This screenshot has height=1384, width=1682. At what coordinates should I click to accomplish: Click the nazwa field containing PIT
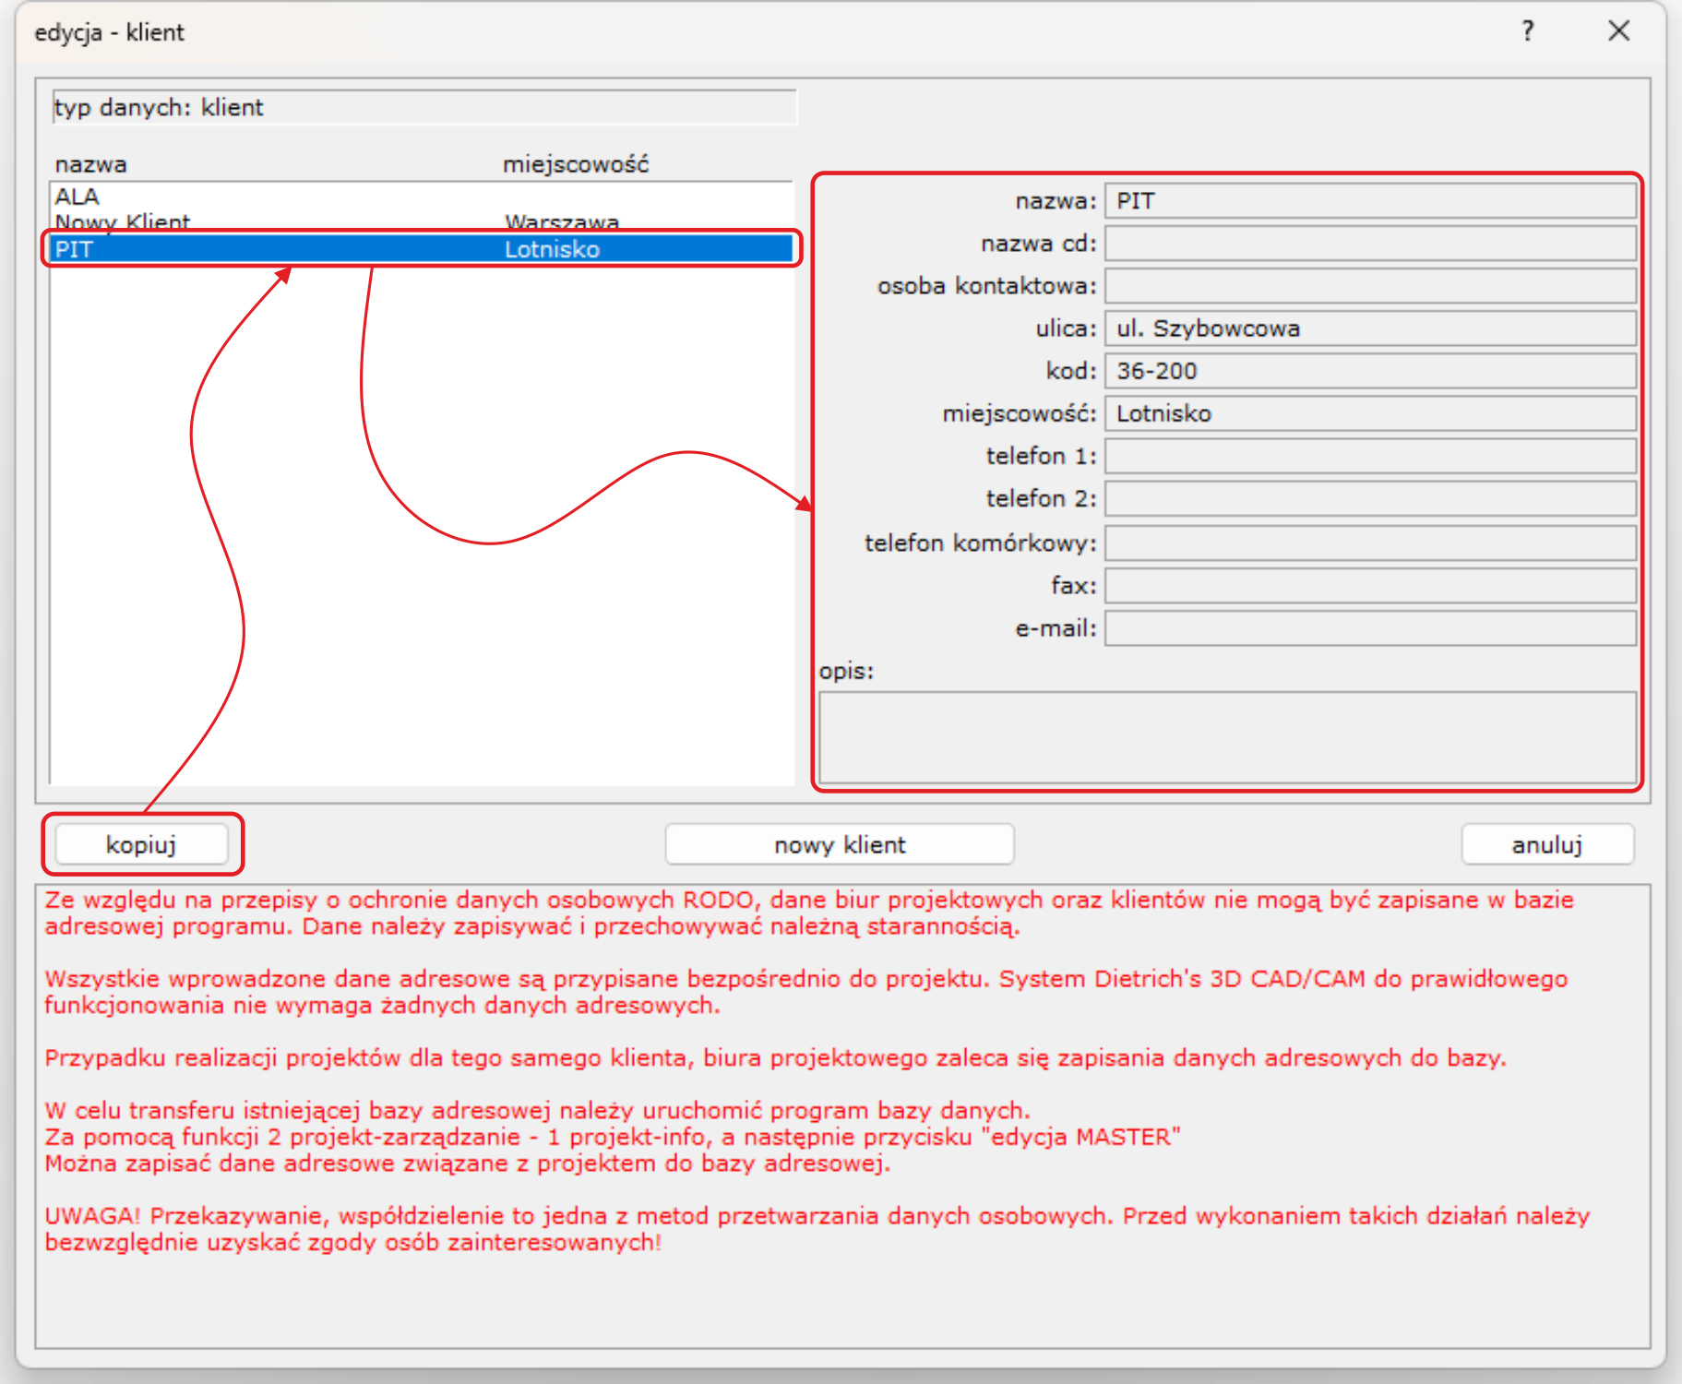pos(1369,201)
